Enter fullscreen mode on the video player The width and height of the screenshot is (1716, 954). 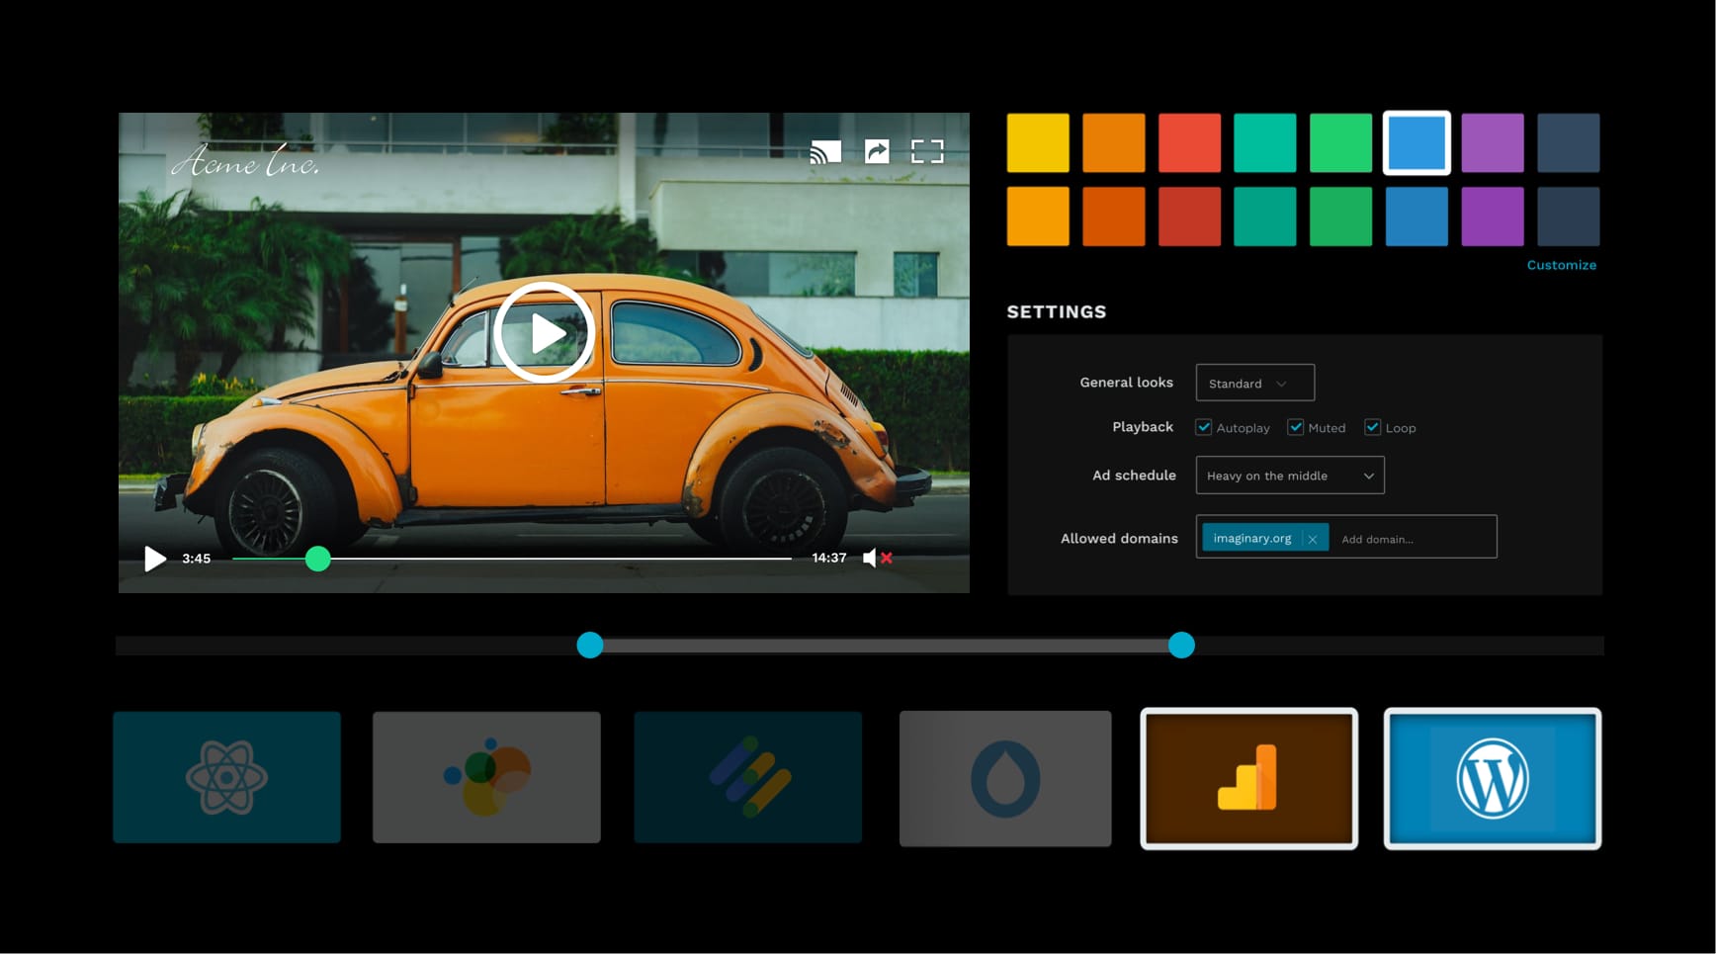(x=927, y=150)
